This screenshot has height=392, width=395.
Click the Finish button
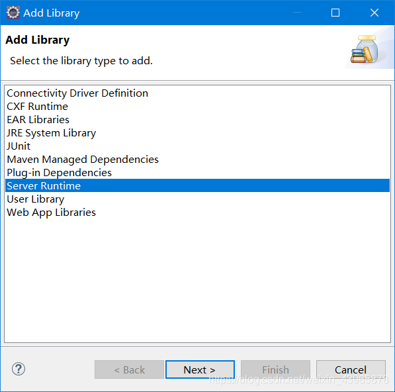tap(275, 369)
